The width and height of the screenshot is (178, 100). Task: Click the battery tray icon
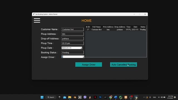pos(164,97)
